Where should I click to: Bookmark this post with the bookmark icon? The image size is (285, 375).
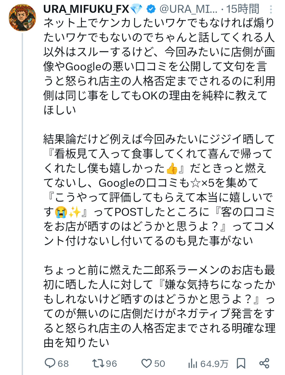(241, 363)
